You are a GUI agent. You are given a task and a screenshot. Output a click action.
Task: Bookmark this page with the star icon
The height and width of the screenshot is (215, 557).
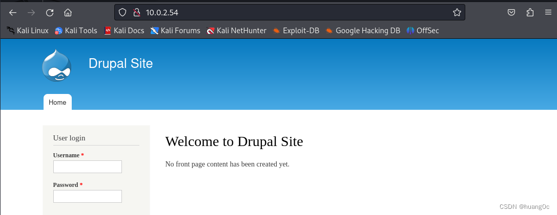coord(457,13)
